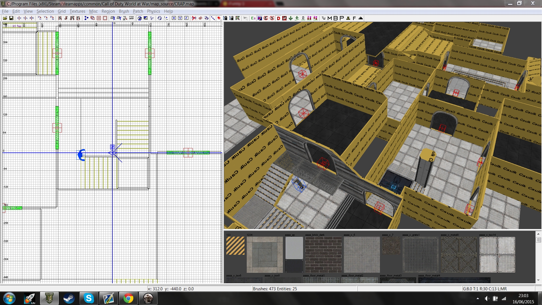Click the solid red nested square icon

[99, 18]
